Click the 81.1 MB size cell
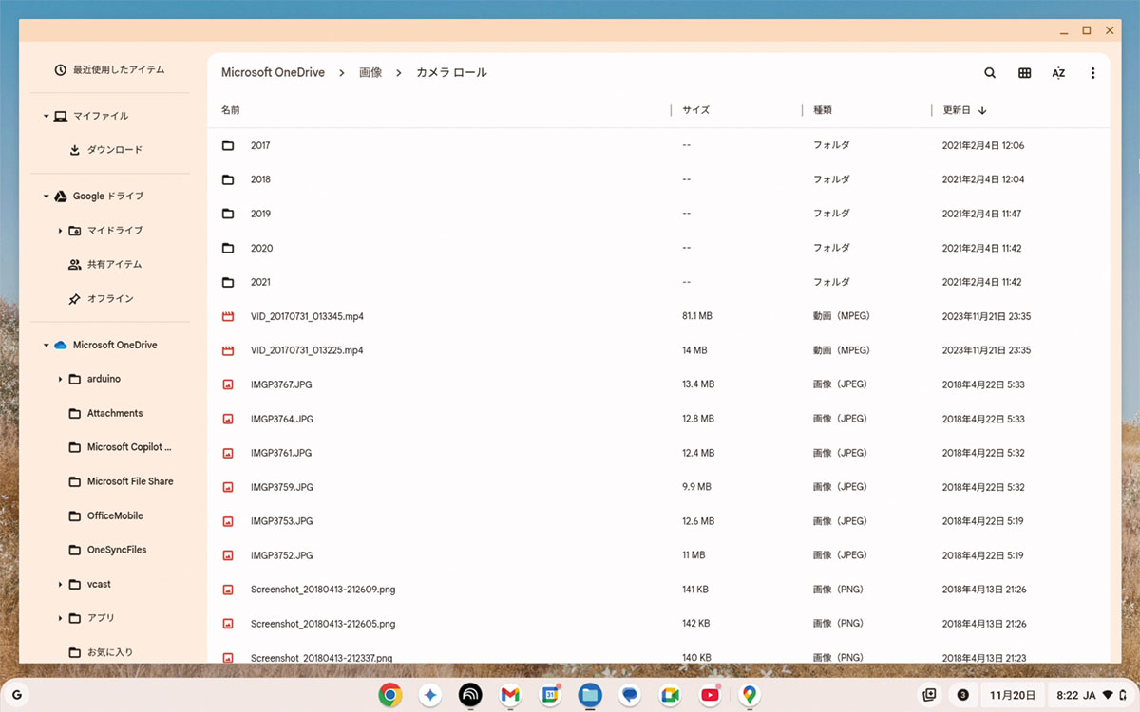The width and height of the screenshot is (1140, 712). click(699, 316)
